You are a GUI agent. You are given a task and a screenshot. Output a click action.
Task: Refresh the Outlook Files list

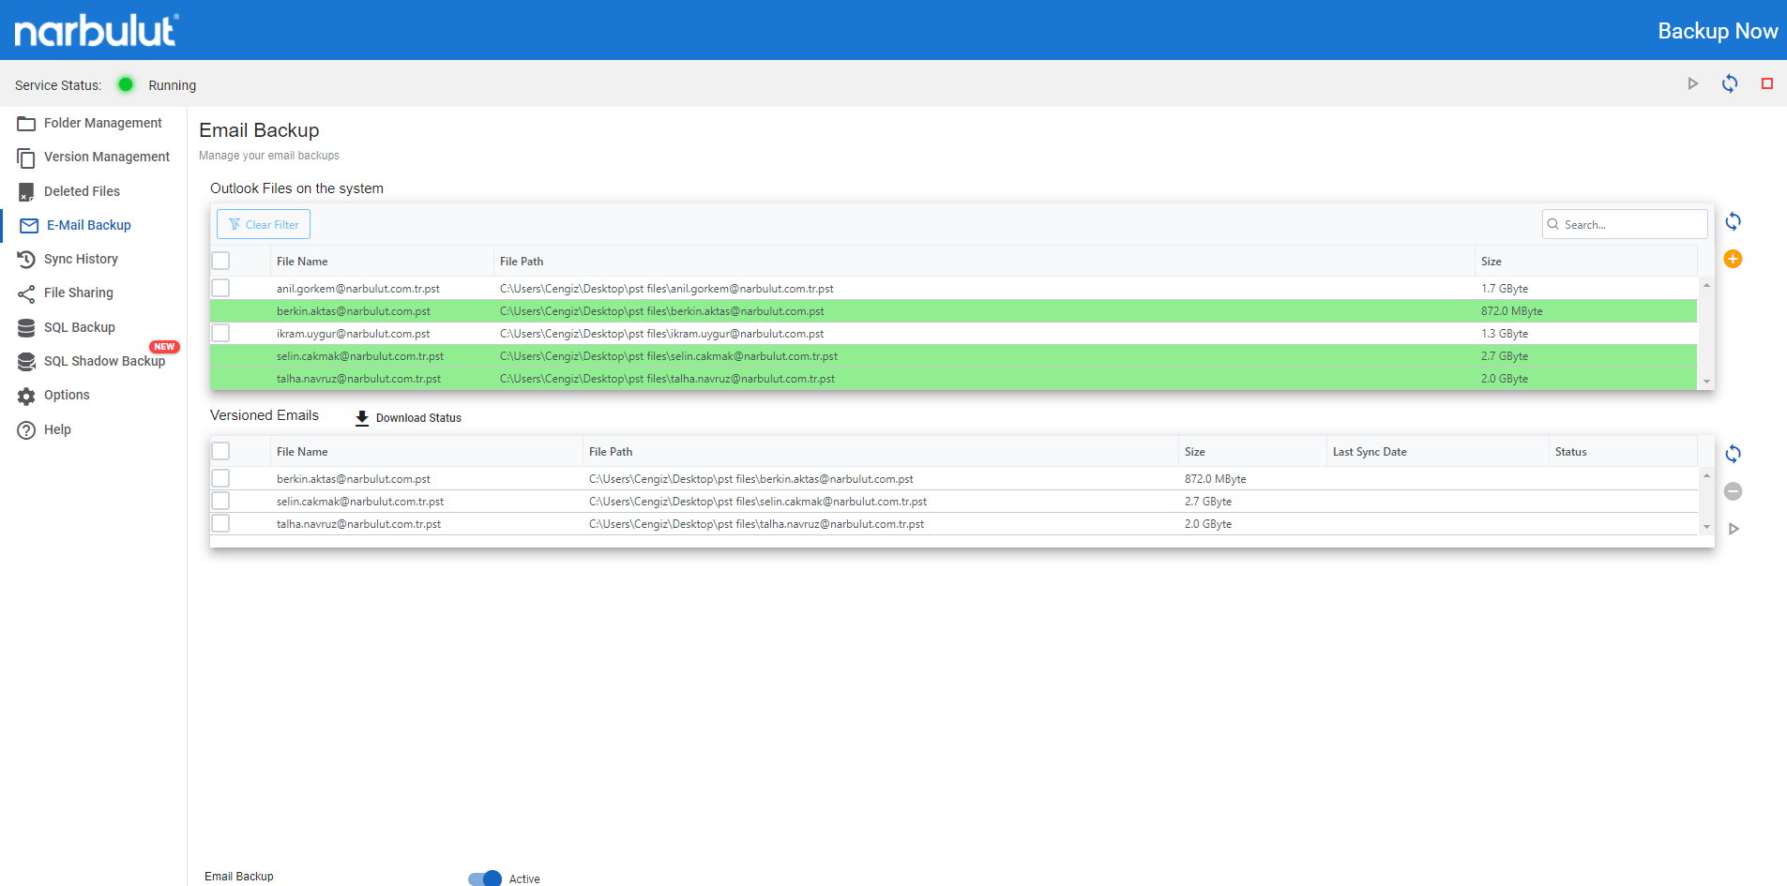click(x=1733, y=221)
